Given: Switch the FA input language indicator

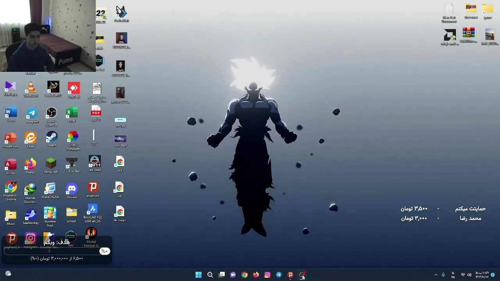Looking at the screenshot, I should coord(453,275).
